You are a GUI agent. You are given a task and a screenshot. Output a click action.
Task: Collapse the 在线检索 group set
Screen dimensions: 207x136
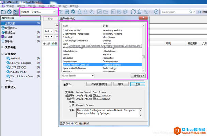2,54
